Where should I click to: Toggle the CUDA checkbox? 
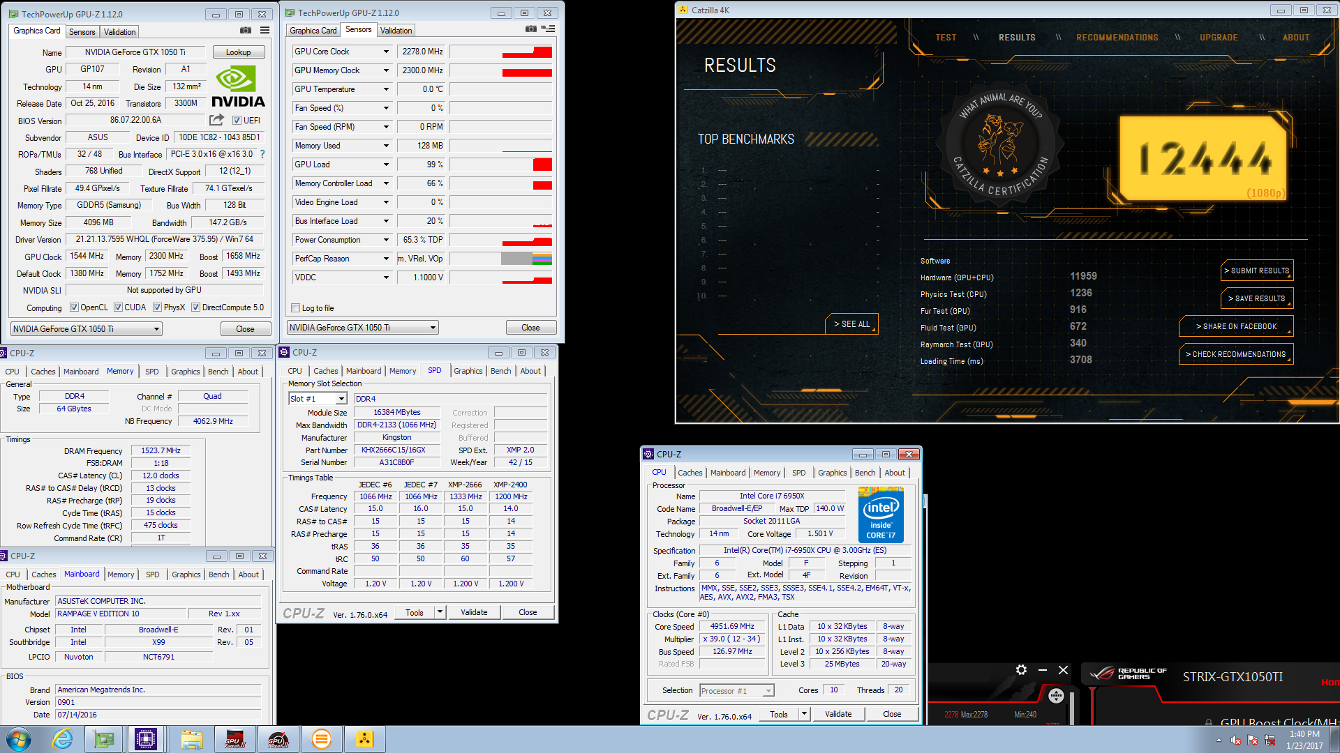(118, 307)
